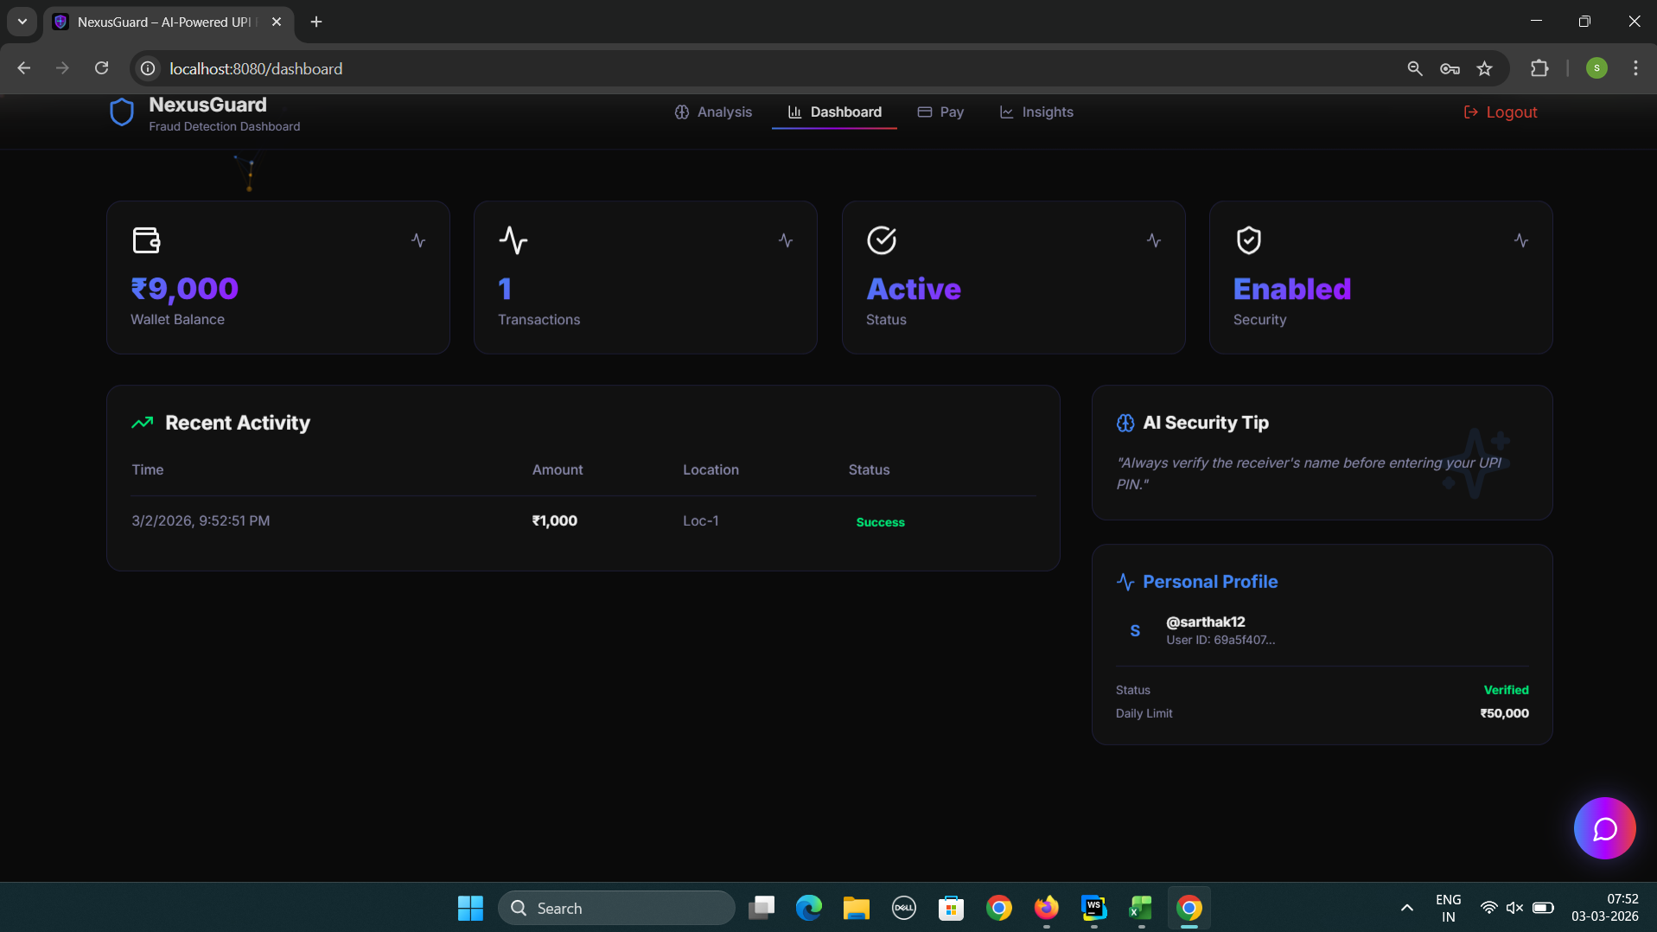The image size is (1657, 932).
Task: Switch to the Analysis tab
Action: [x=713, y=112]
